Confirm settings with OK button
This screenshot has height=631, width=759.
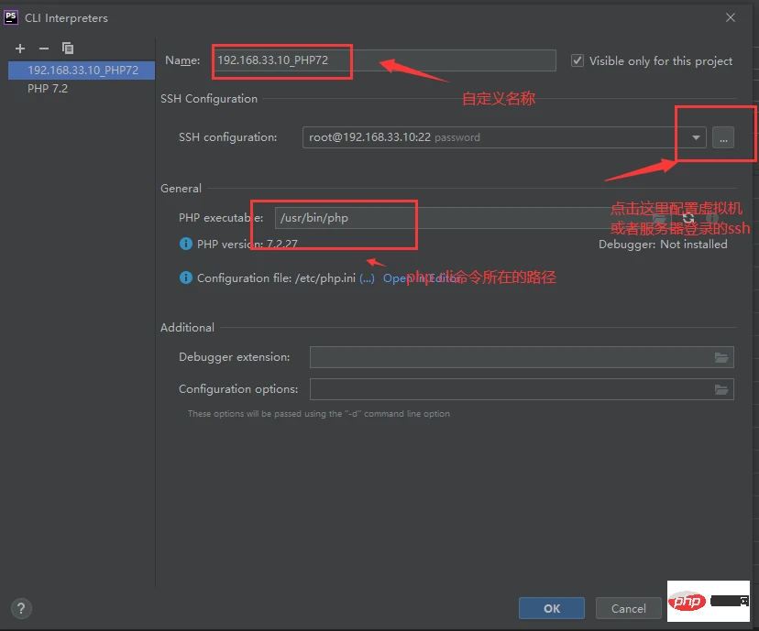point(551,607)
